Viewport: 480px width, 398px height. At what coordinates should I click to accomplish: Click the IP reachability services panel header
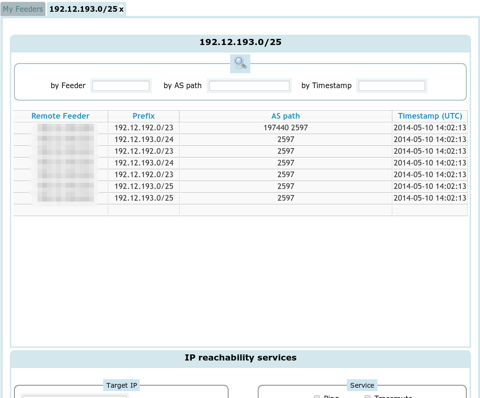point(240,358)
